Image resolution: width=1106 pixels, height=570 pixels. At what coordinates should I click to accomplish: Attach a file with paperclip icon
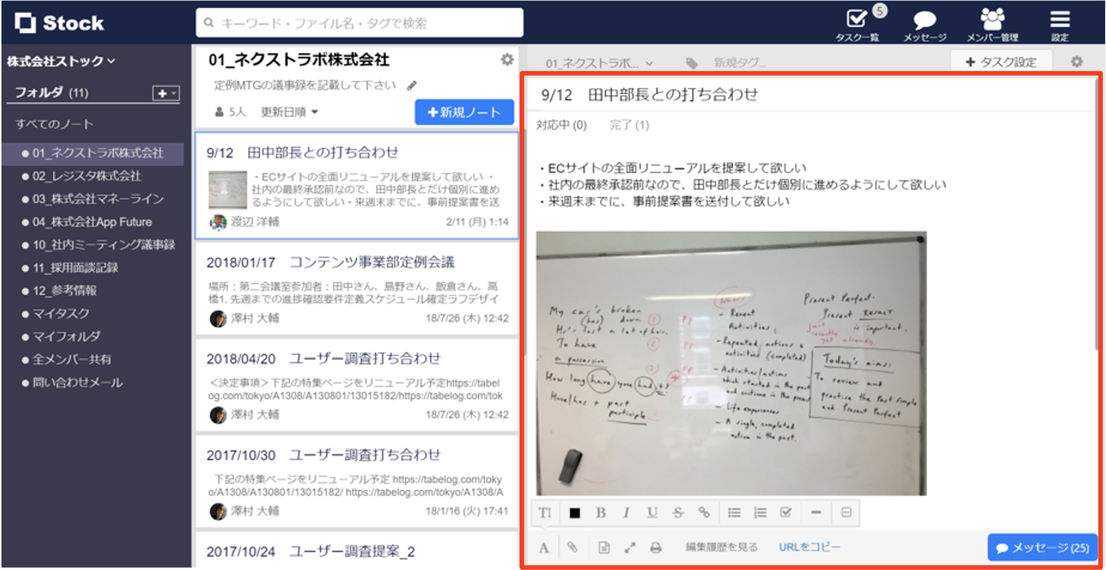tap(572, 548)
